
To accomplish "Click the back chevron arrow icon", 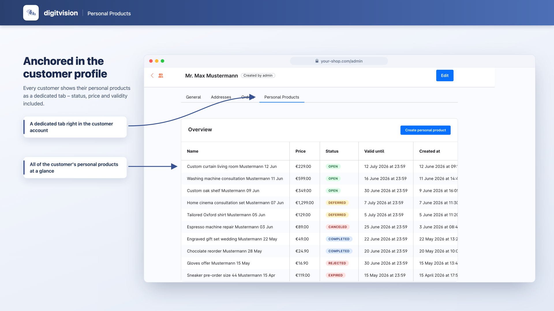I will (x=152, y=75).
